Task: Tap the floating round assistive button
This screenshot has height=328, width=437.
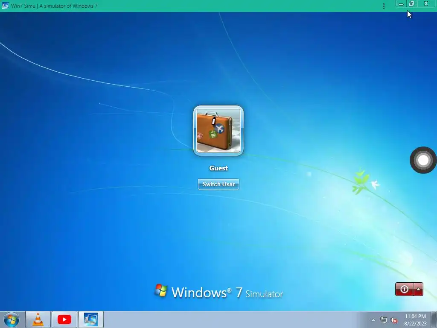Action: tap(423, 160)
